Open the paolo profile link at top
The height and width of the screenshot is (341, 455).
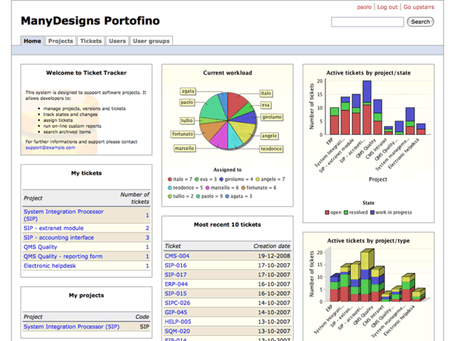[x=364, y=7]
